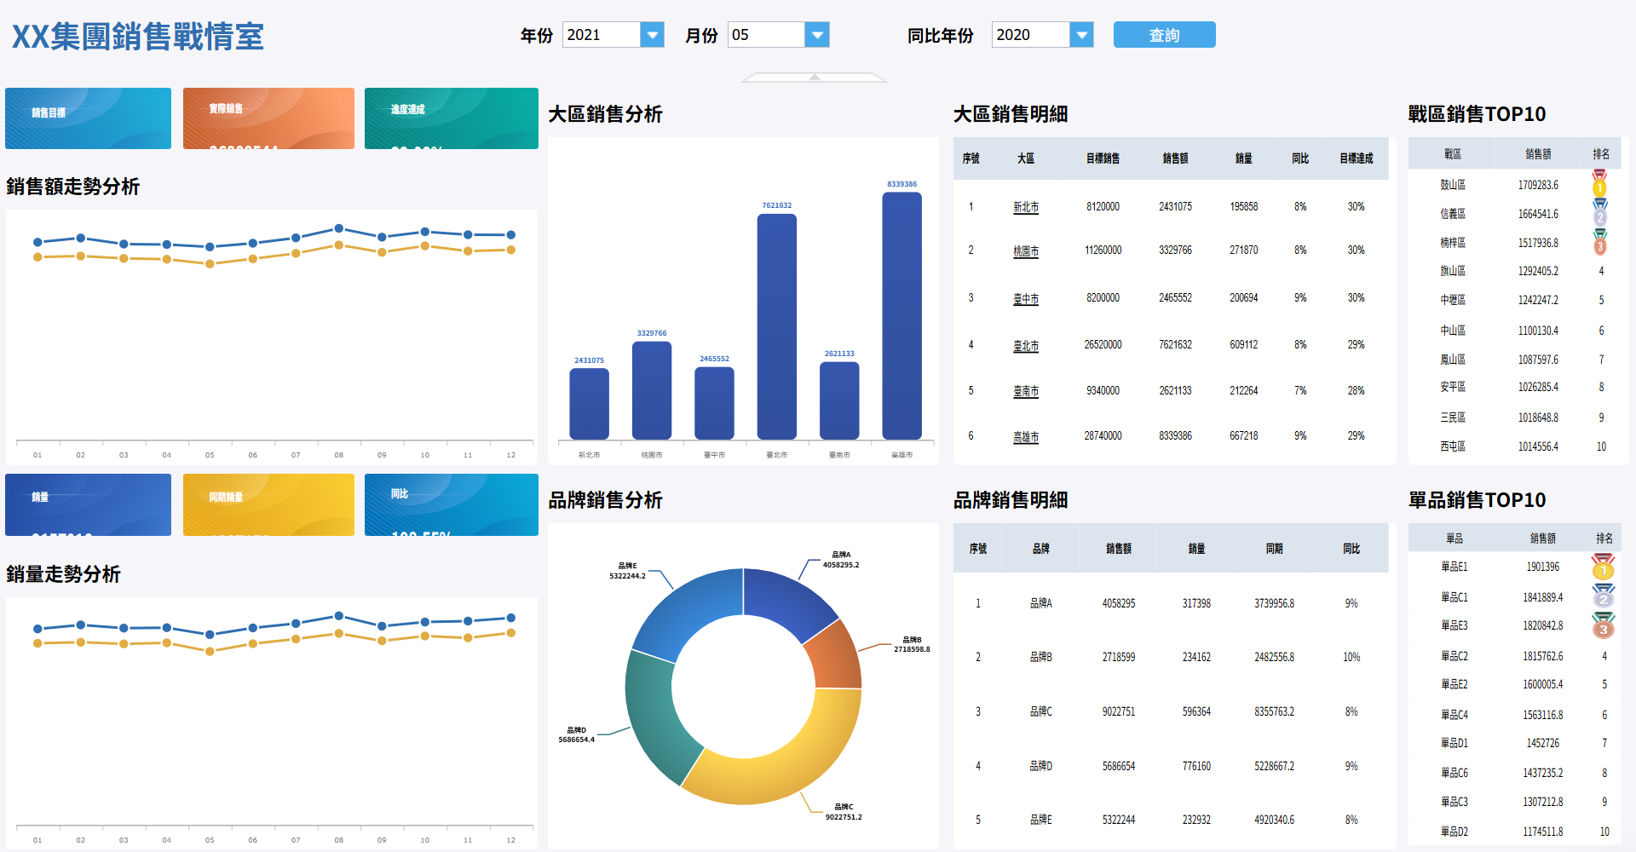
Task: Click the bronze medal icon beside 楠梓區
Action: 1600,242
